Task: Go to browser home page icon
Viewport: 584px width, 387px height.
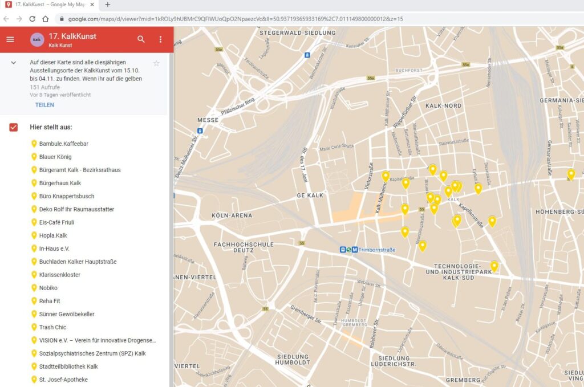Action: click(x=46, y=19)
